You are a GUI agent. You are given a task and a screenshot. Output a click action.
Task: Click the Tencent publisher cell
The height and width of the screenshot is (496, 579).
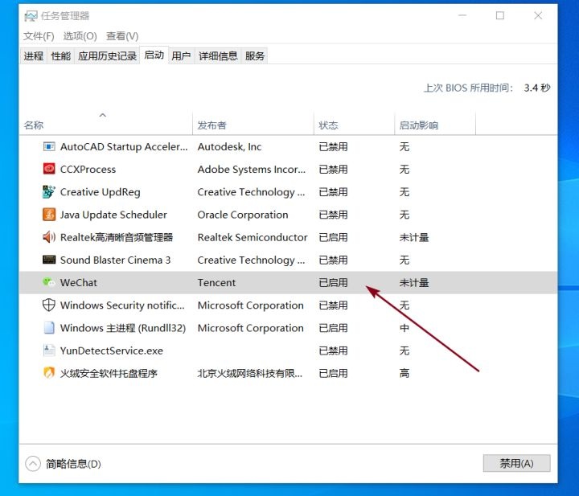coord(216,283)
